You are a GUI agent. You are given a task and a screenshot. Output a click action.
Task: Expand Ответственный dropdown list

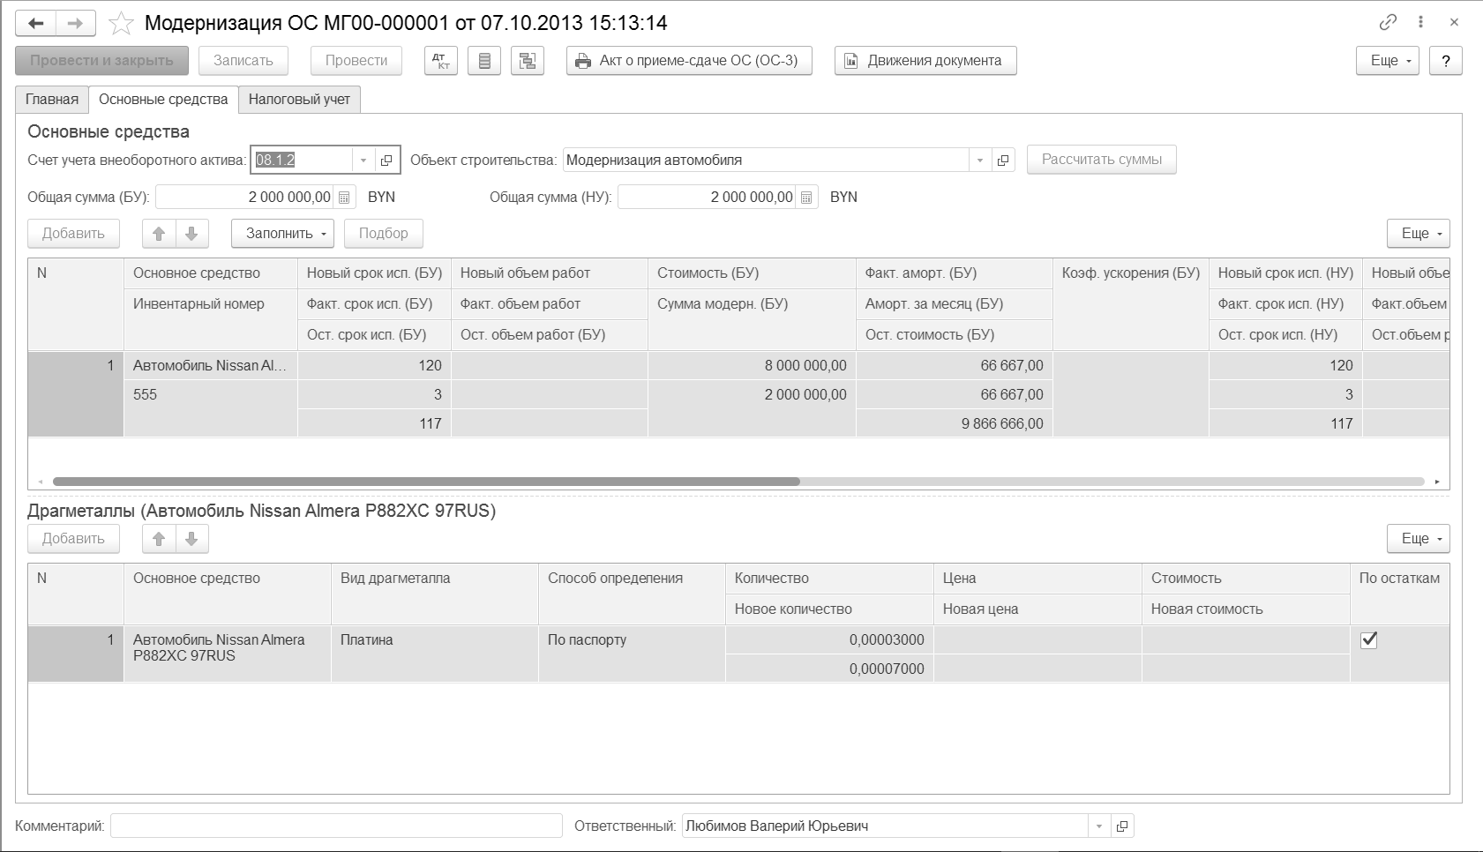click(x=1099, y=826)
